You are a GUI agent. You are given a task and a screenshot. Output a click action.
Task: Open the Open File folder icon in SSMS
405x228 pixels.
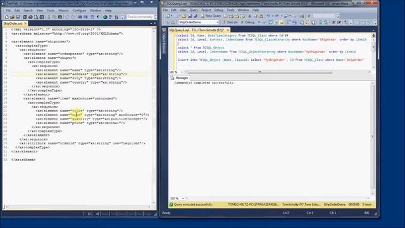tap(184, 16)
